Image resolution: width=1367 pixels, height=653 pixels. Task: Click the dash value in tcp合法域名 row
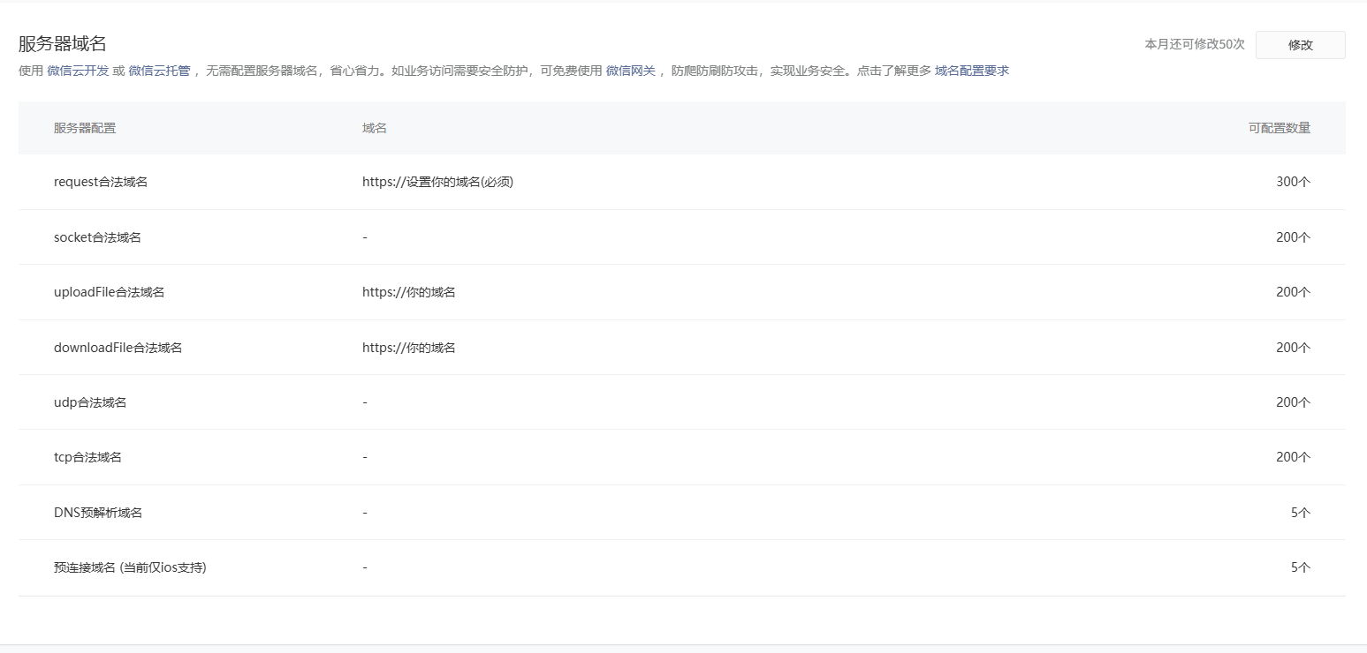[x=365, y=457]
